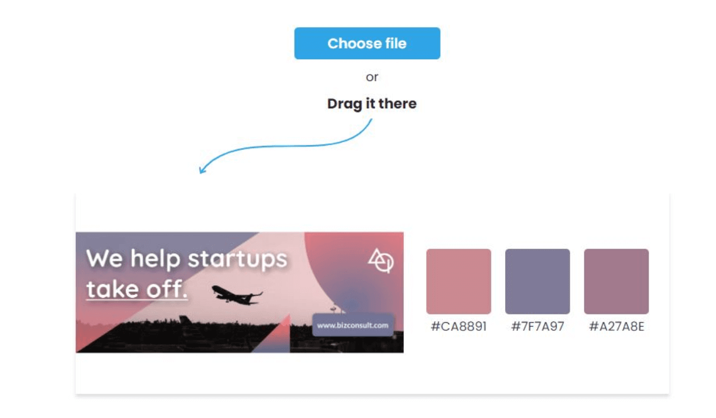Click the #A27A8E hex code label
Viewport: 716px width, 418px height.
pos(617,325)
